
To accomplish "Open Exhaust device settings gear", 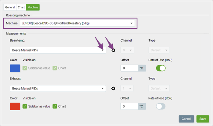I will click(113, 89).
